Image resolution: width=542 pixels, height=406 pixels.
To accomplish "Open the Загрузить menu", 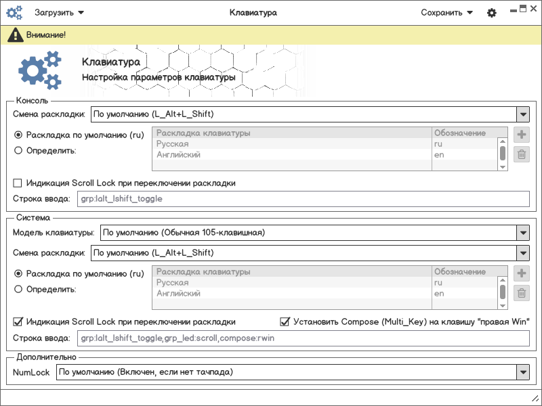I will point(59,12).
